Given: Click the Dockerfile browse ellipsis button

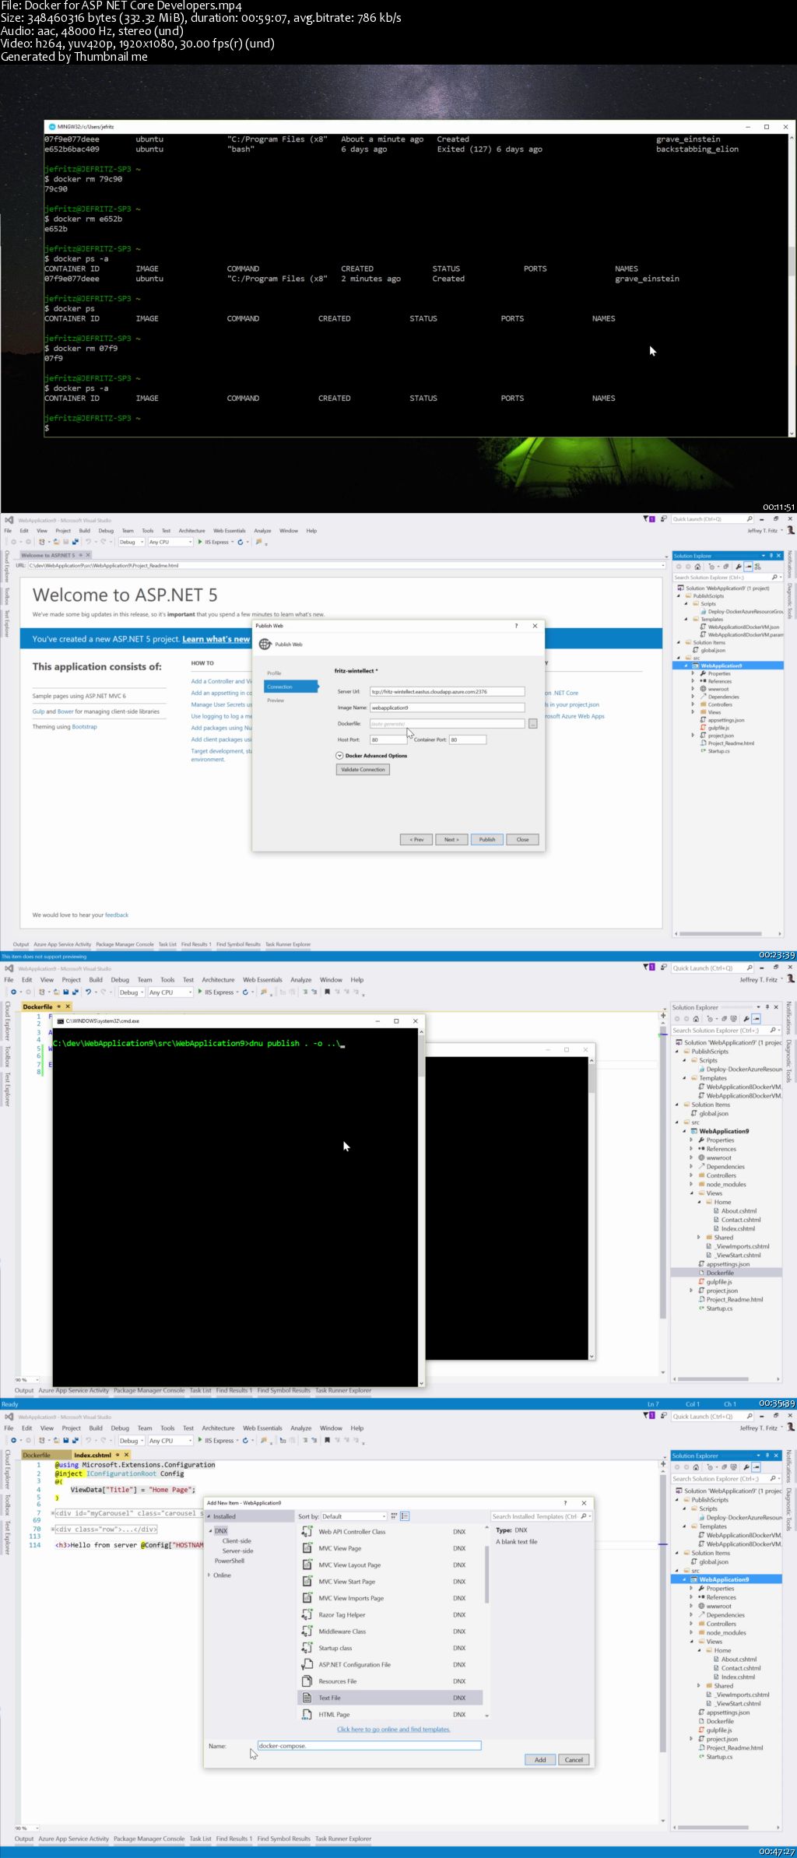Looking at the screenshot, I should pyautogui.click(x=532, y=724).
